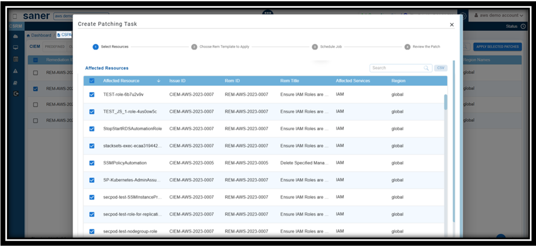Click the table scrollbar thumb in dialog
This screenshot has height=247, width=536.
pos(445,102)
